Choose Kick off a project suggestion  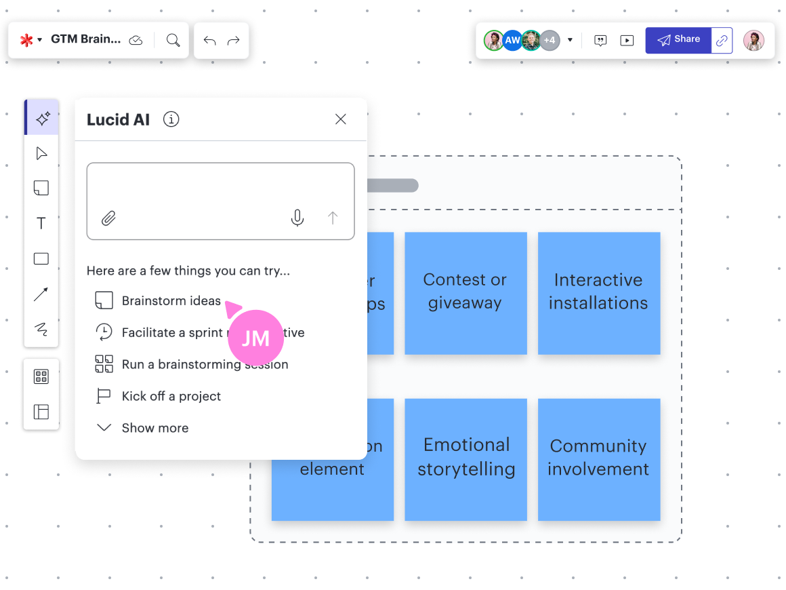click(x=171, y=396)
